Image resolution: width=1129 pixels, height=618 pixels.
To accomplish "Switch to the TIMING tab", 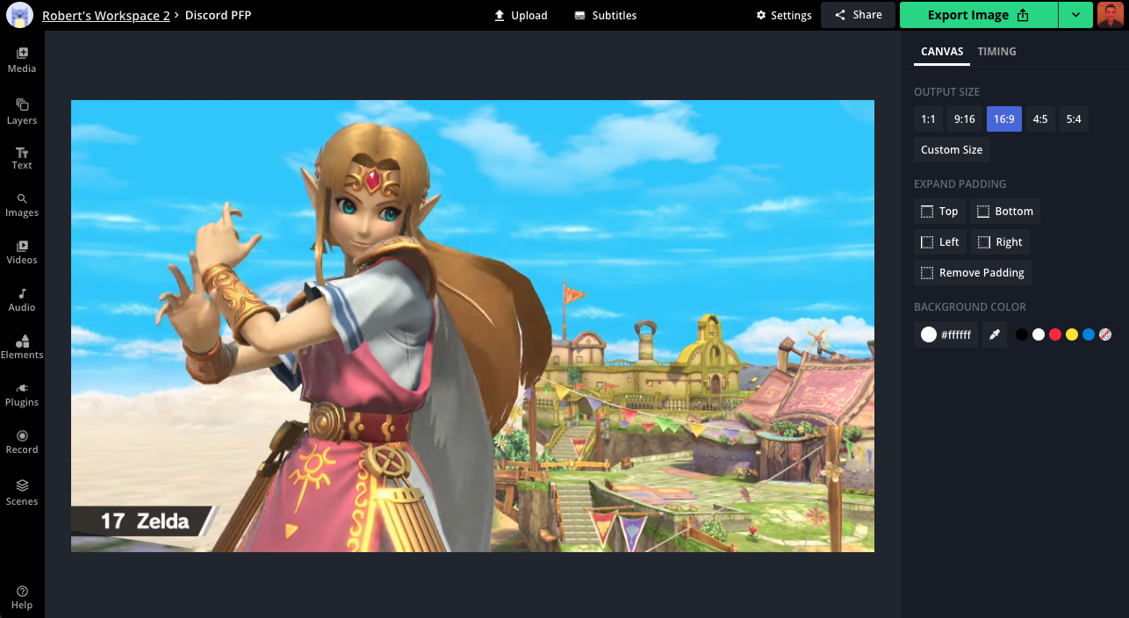I will (996, 52).
